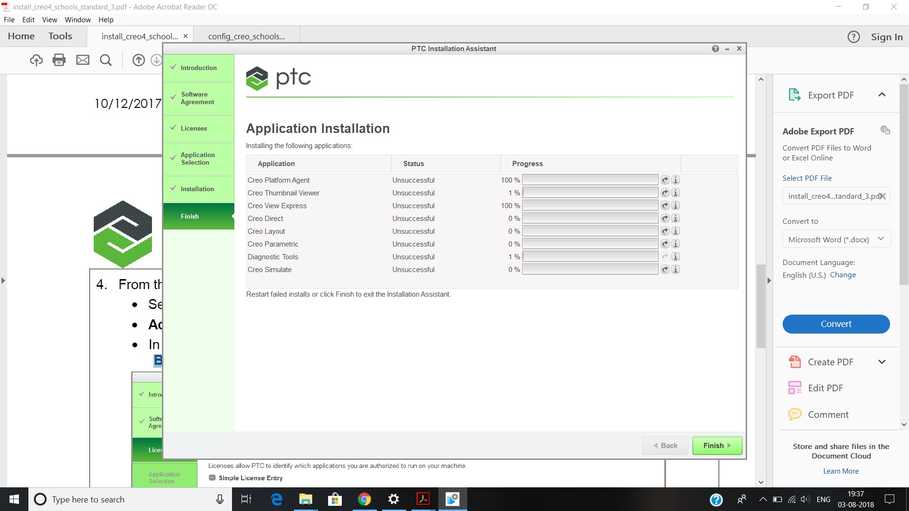Expand the Create PDF section

coord(882,362)
